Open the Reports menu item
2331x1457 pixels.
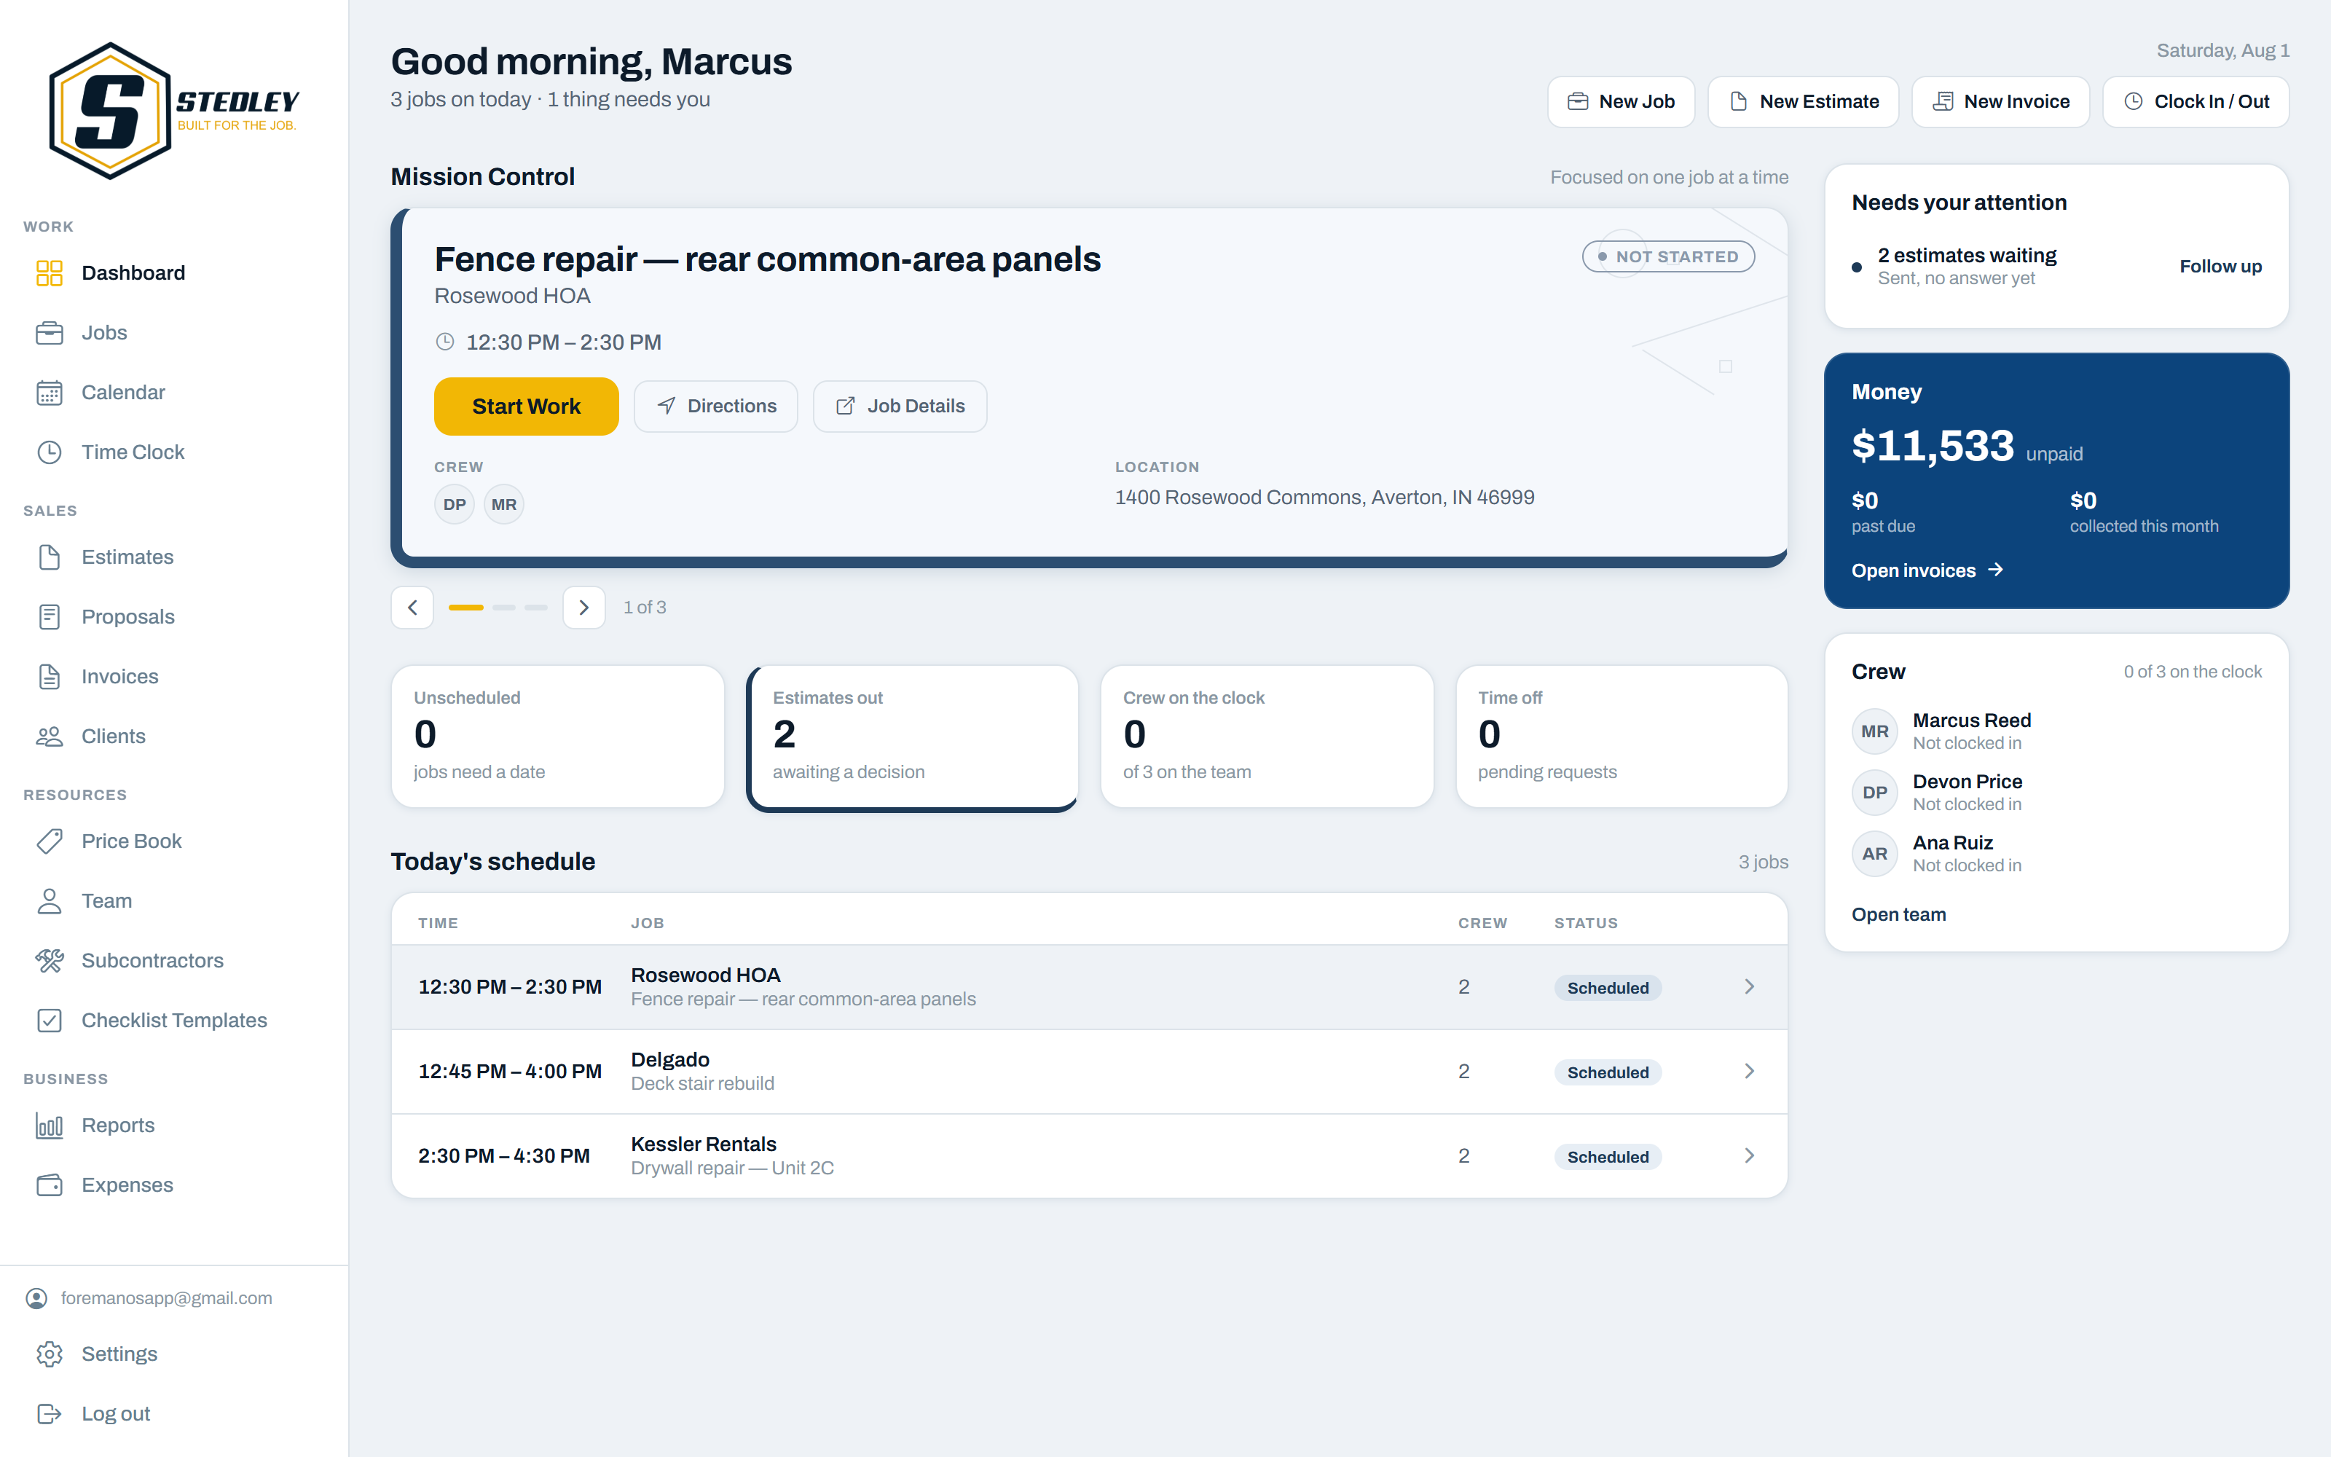pyautogui.click(x=173, y=1126)
